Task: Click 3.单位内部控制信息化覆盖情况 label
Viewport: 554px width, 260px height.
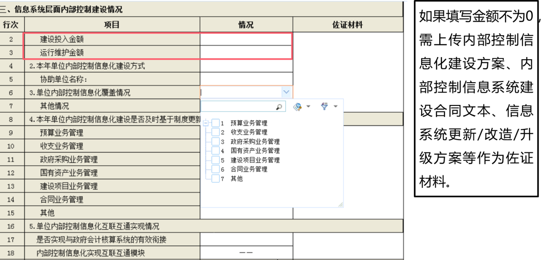Action: coord(80,93)
